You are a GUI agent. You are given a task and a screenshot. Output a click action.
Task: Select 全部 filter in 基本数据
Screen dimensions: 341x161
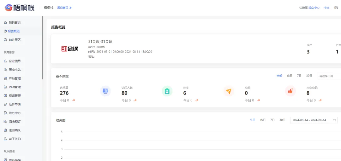click(279, 76)
